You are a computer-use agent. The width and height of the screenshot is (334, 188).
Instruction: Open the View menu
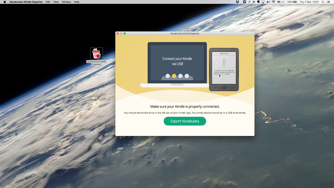tap(56, 2)
